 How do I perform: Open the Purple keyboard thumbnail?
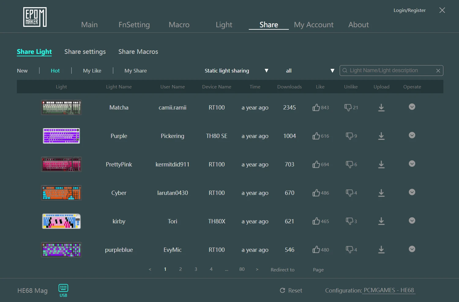point(62,136)
